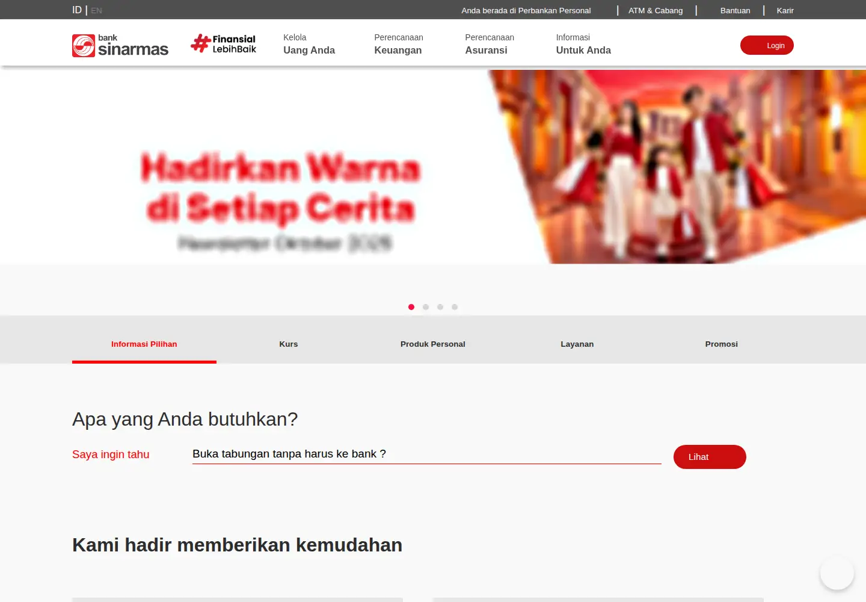Open the Produk Personal tab
Image resolution: width=866 pixels, height=602 pixels.
coord(433,344)
